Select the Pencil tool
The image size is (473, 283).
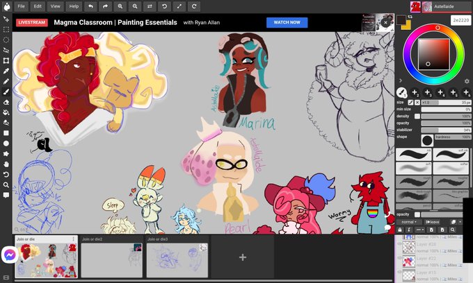point(6,81)
